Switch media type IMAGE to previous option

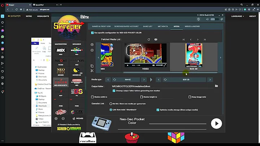pyautogui.click(x=108, y=80)
